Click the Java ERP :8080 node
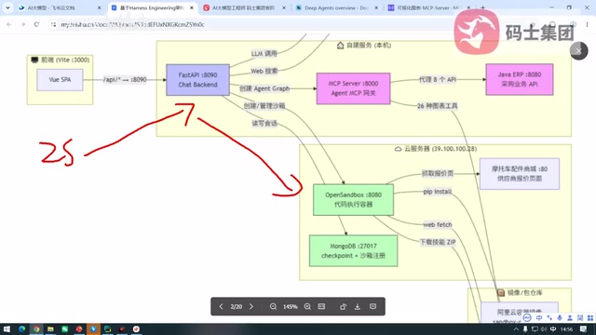The height and width of the screenshot is (335, 596). tap(520, 79)
